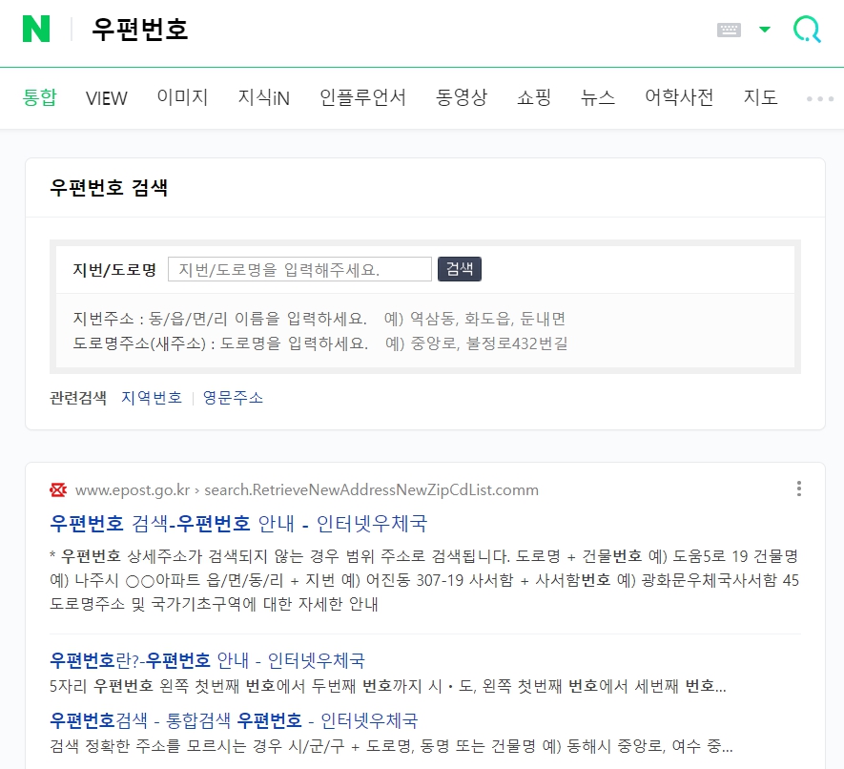Click the 관련검색 label

coord(78,398)
